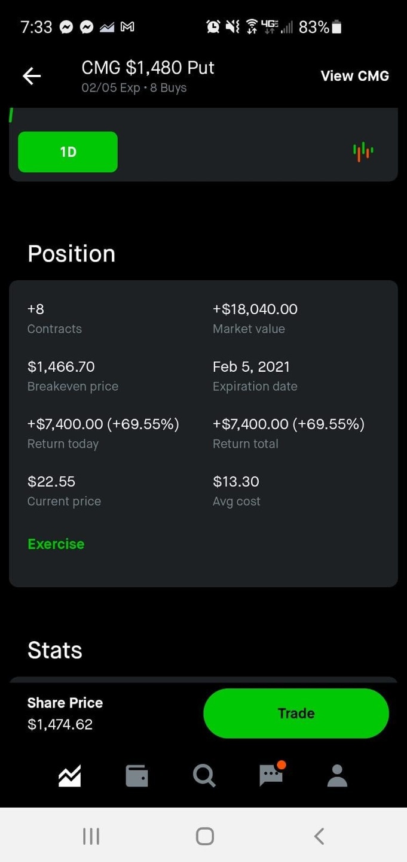Open the wallet cash tab
407x862 pixels.
point(137,776)
